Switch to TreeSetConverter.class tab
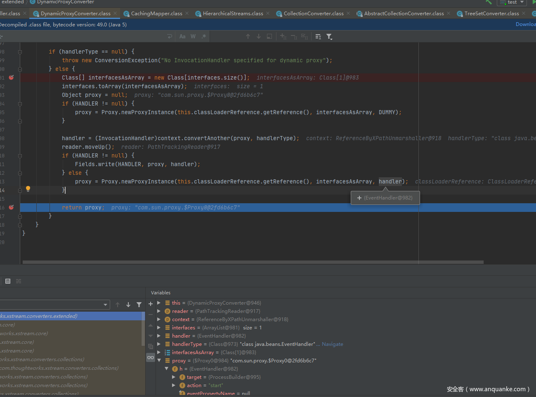Screen dimensions: 536x397 coord(491,14)
